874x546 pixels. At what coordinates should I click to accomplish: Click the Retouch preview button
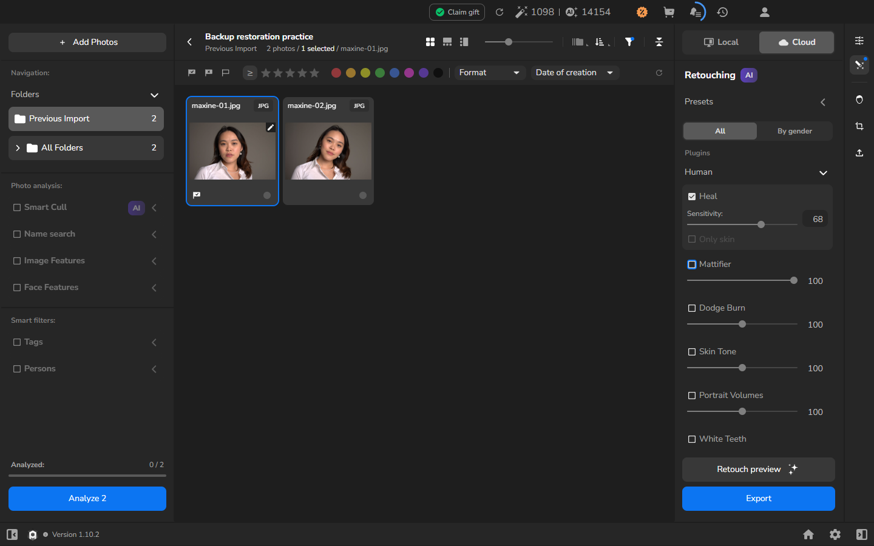pyautogui.click(x=759, y=470)
